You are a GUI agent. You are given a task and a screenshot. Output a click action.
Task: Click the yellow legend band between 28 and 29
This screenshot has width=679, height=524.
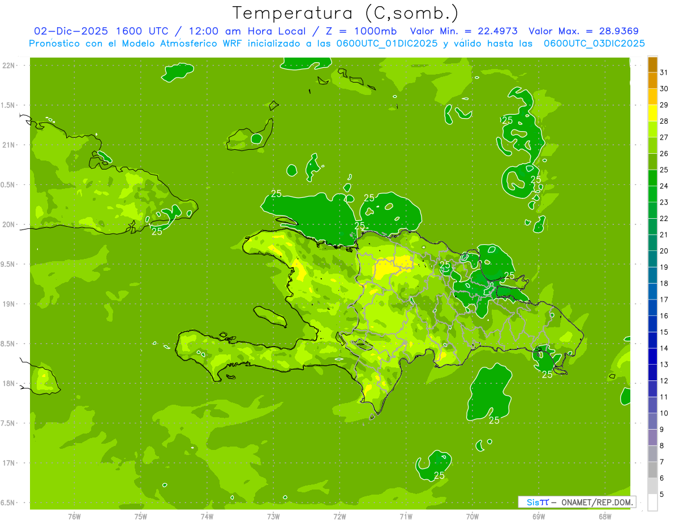pos(652,113)
